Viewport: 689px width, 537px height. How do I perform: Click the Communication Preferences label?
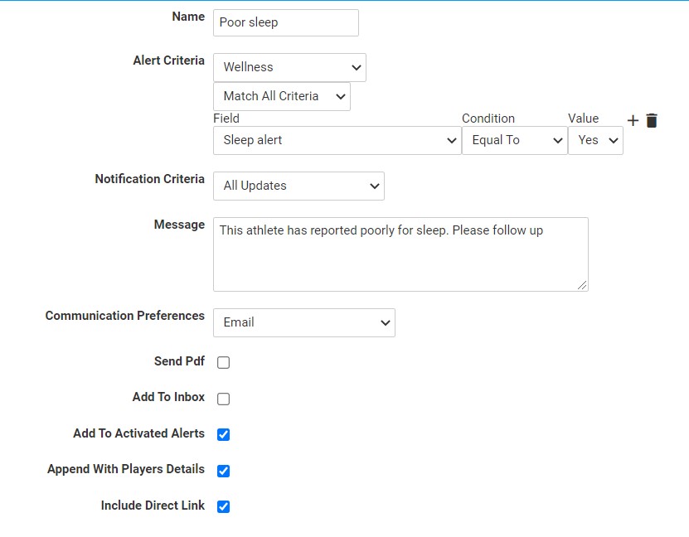(x=125, y=316)
